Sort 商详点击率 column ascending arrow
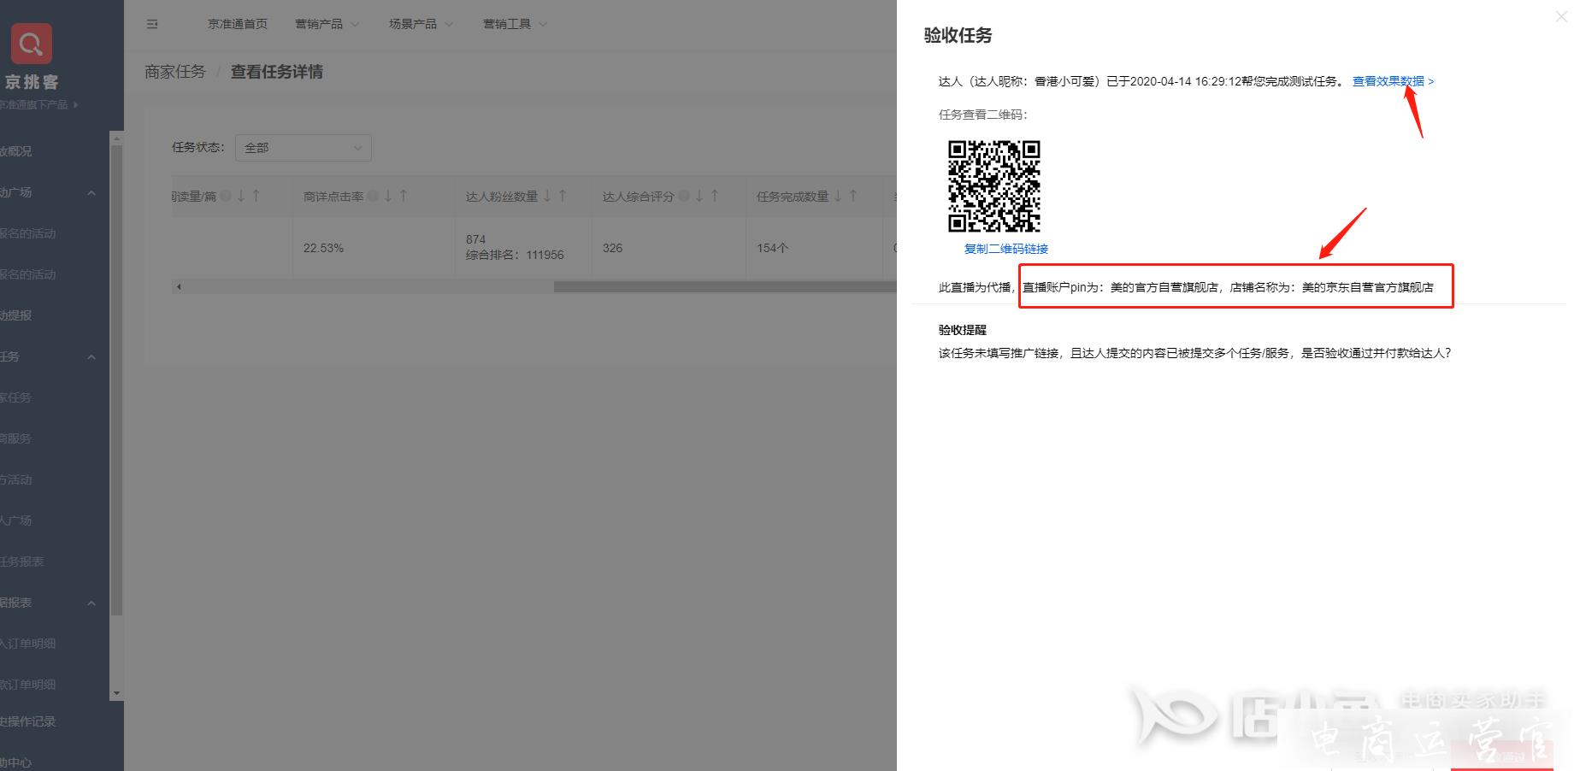1574x771 pixels. coord(404,196)
